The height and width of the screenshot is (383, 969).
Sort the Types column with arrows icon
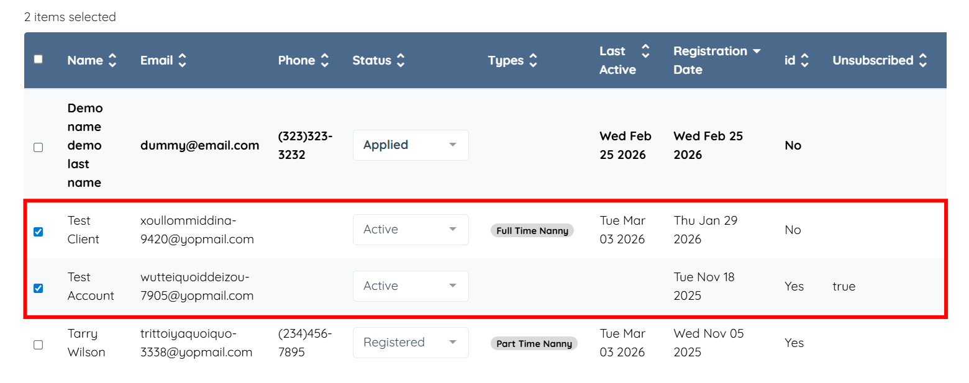point(533,60)
